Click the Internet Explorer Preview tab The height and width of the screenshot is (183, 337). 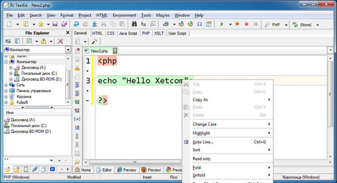pos(127,170)
